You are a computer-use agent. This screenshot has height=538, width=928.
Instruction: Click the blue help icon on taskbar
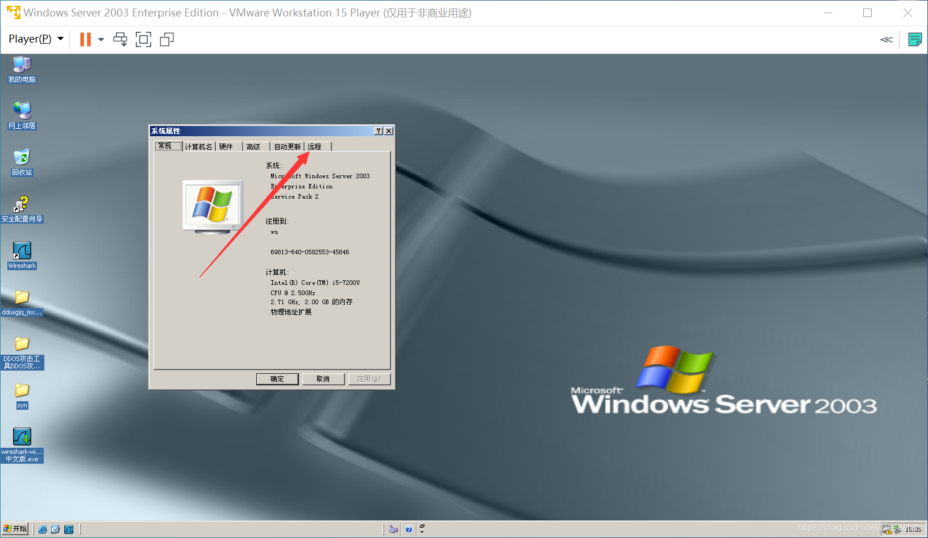point(409,529)
